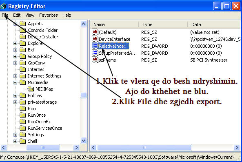The image size is (242, 162).
Task: Select the privatestorage folder icon
Action: pos(23,102)
